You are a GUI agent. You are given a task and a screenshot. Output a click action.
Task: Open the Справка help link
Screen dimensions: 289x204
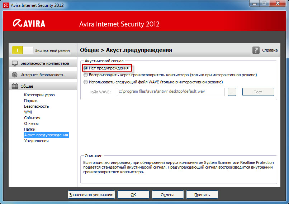point(270,50)
